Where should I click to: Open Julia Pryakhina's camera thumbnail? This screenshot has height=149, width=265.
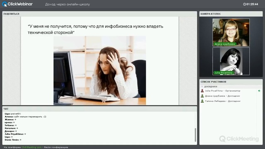[x=231, y=61]
